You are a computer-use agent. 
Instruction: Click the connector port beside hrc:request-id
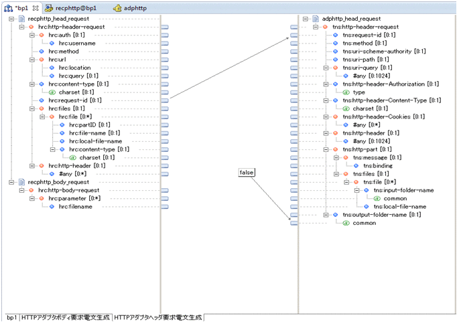pos(165,100)
